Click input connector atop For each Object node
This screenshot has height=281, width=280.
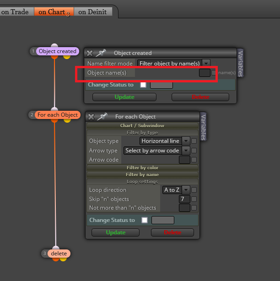[54, 109]
